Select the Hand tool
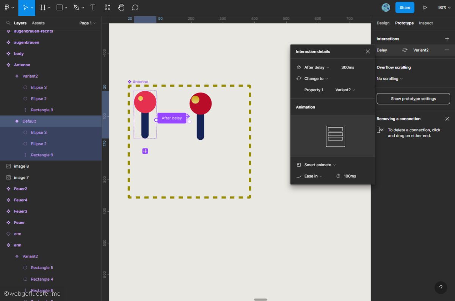The image size is (455, 301). pos(121,8)
